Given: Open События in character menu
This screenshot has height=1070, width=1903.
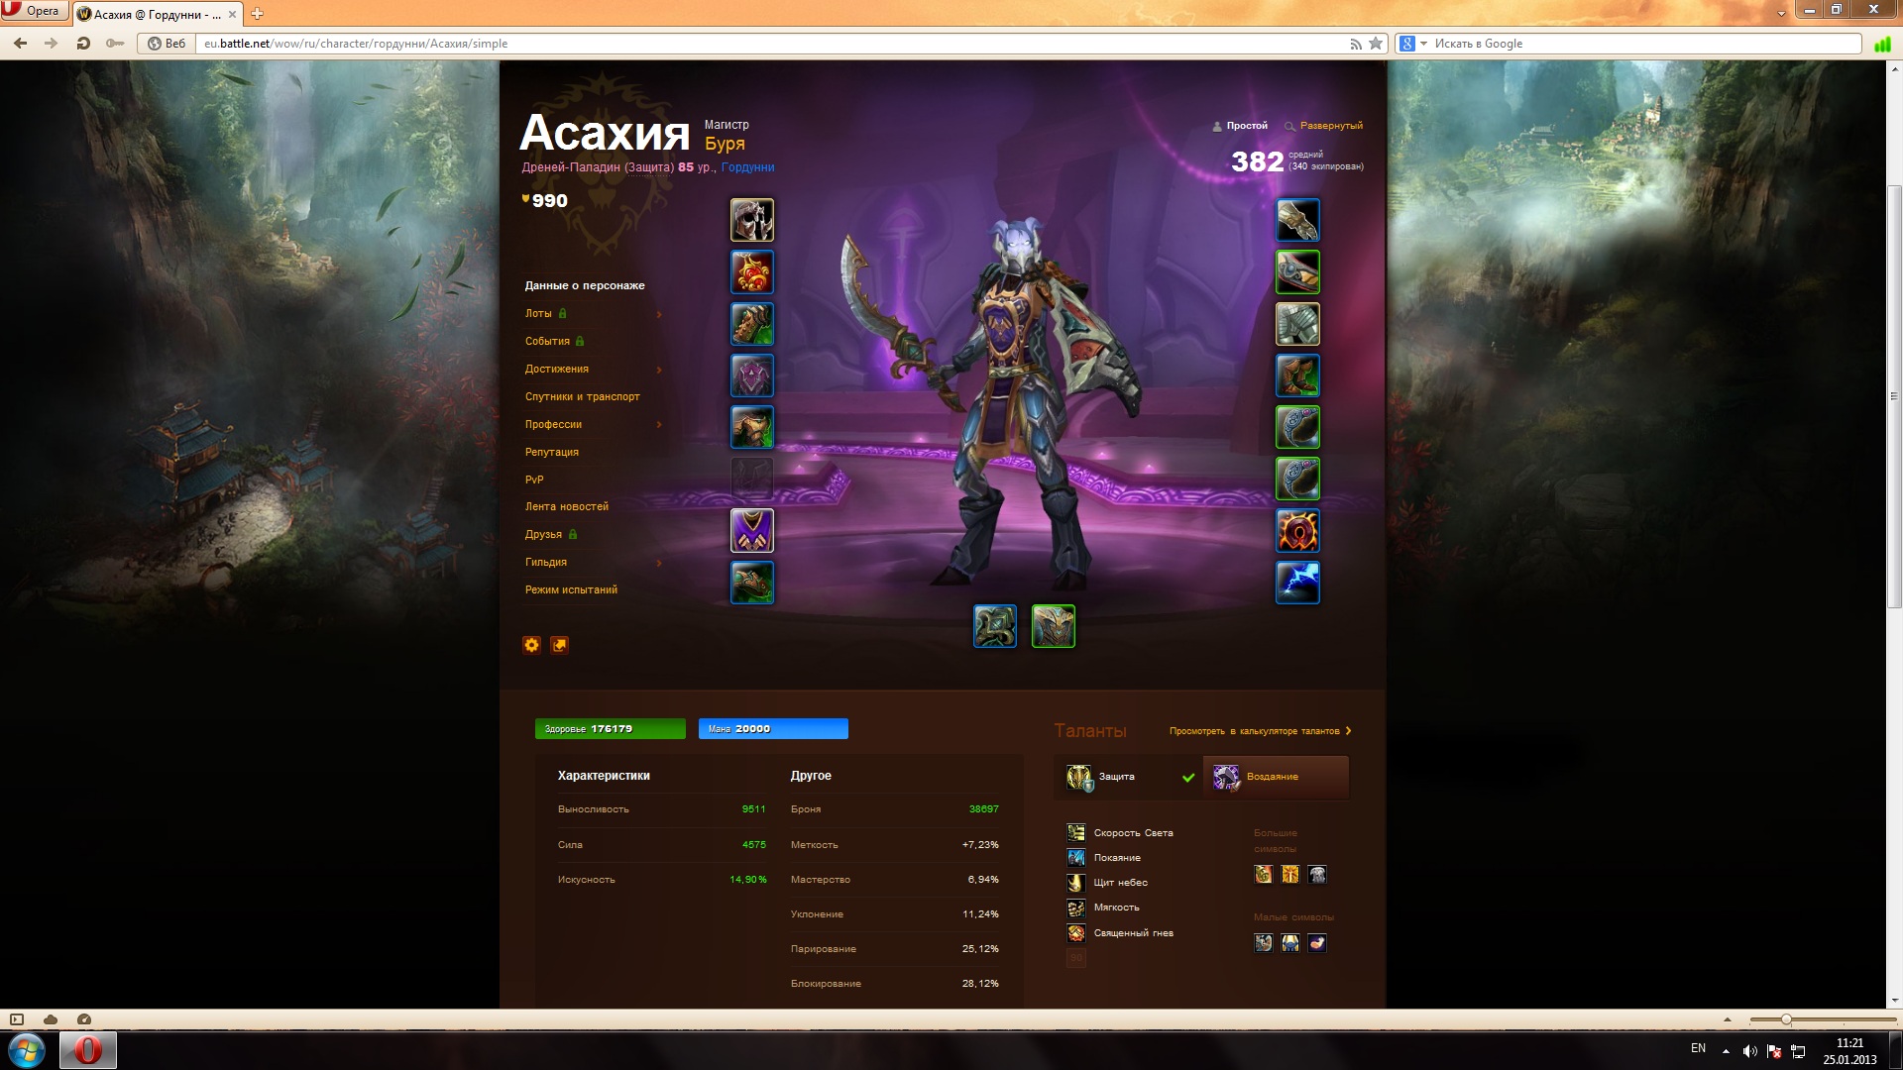Looking at the screenshot, I should point(547,341).
